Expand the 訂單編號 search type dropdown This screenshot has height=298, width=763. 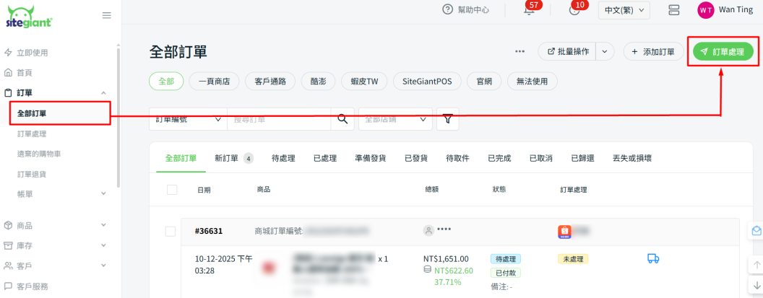coord(188,119)
